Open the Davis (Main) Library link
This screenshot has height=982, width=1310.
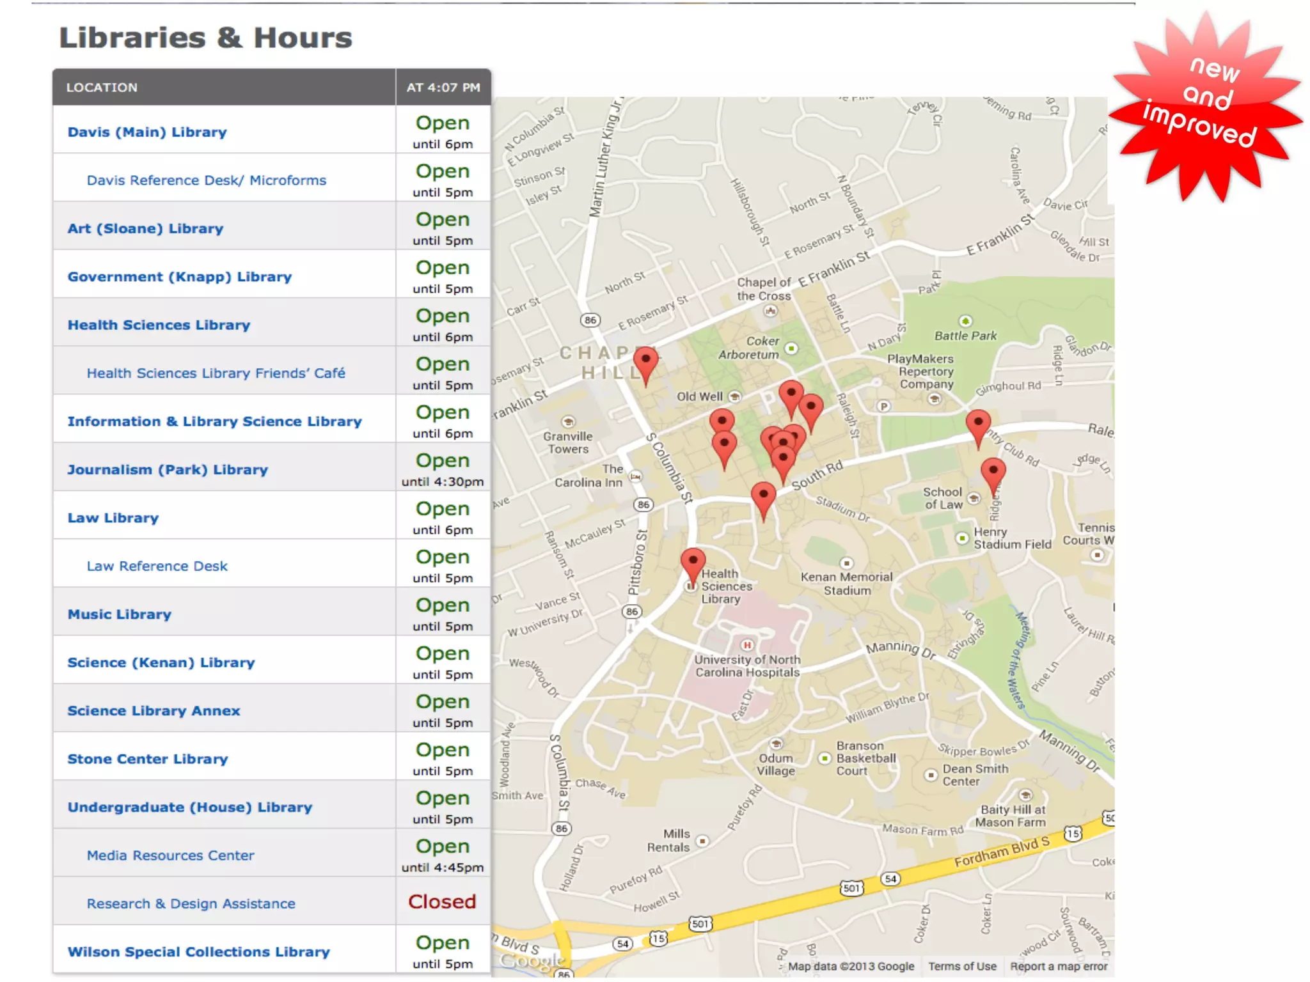point(147,132)
